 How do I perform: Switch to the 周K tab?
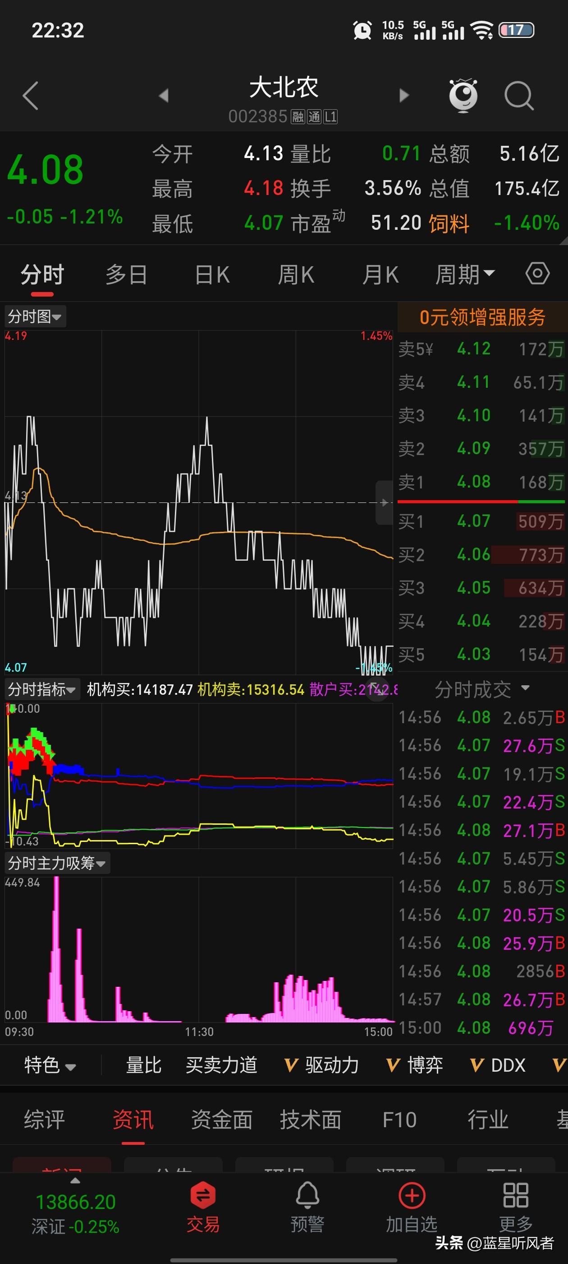(296, 274)
